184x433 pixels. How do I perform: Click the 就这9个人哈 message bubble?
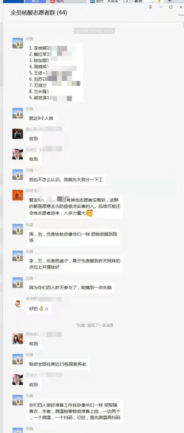point(41,118)
